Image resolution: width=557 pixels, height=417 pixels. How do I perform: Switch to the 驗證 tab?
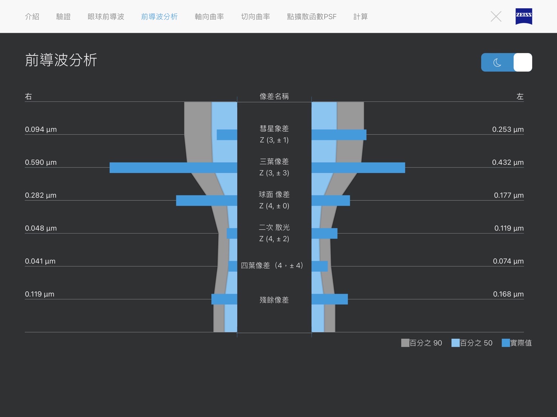63,17
